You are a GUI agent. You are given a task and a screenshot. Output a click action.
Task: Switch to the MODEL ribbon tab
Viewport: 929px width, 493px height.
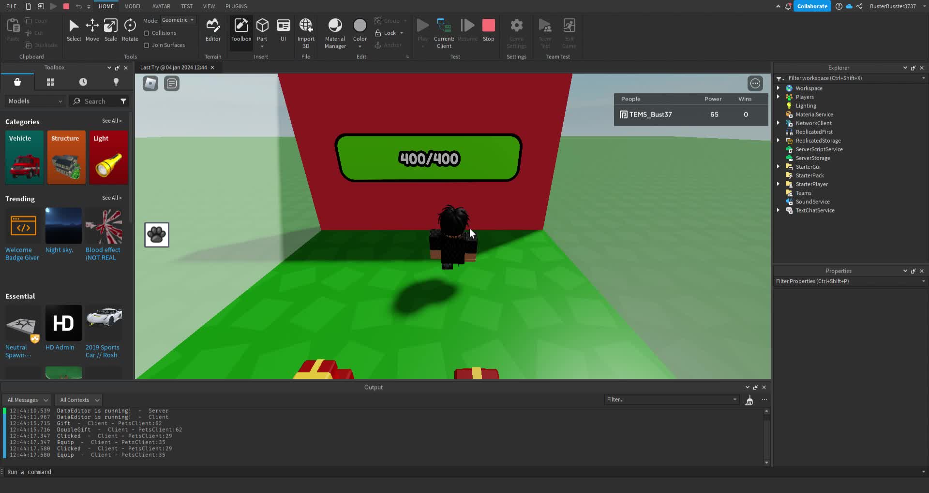click(x=133, y=6)
